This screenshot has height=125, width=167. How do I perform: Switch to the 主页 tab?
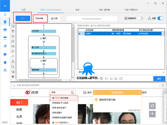pyautogui.click(x=24, y=10)
